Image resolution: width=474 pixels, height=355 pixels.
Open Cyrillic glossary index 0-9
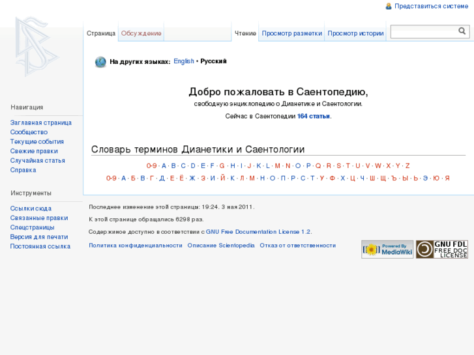pyautogui.click(x=111, y=178)
